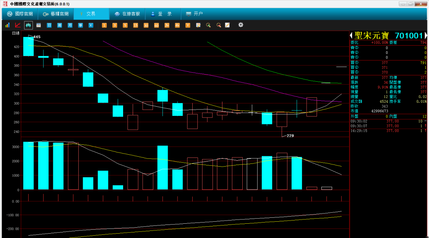This screenshot has height=238, width=429.
Task: Select the 1-minute chart button
Action: click(104, 25)
